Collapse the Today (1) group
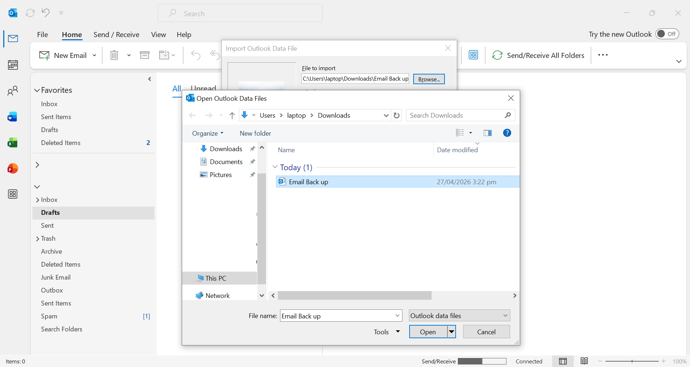The height and width of the screenshot is (367, 690). [275, 167]
